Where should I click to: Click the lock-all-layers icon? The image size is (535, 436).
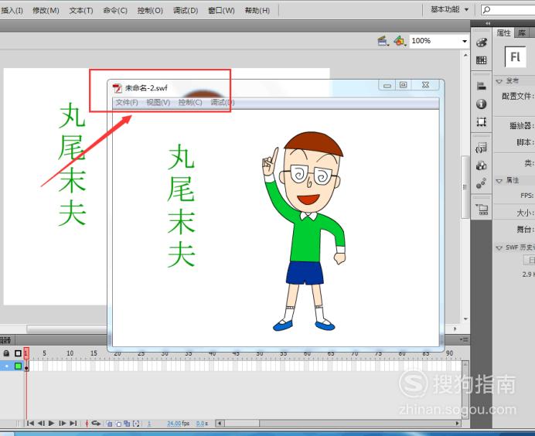click(6, 353)
